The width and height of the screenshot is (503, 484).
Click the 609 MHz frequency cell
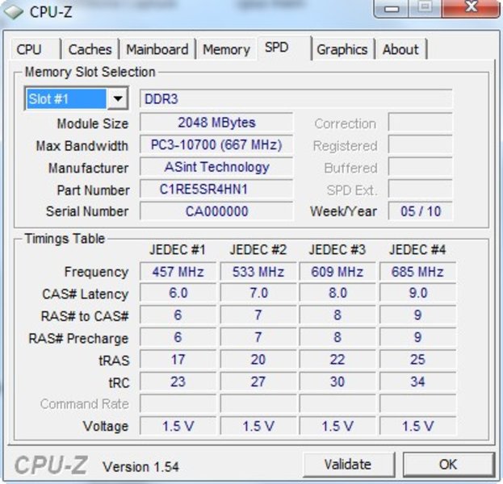tap(337, 272)
